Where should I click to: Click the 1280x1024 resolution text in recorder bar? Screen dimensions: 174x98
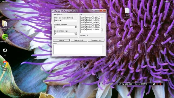(x=128, y=84)
